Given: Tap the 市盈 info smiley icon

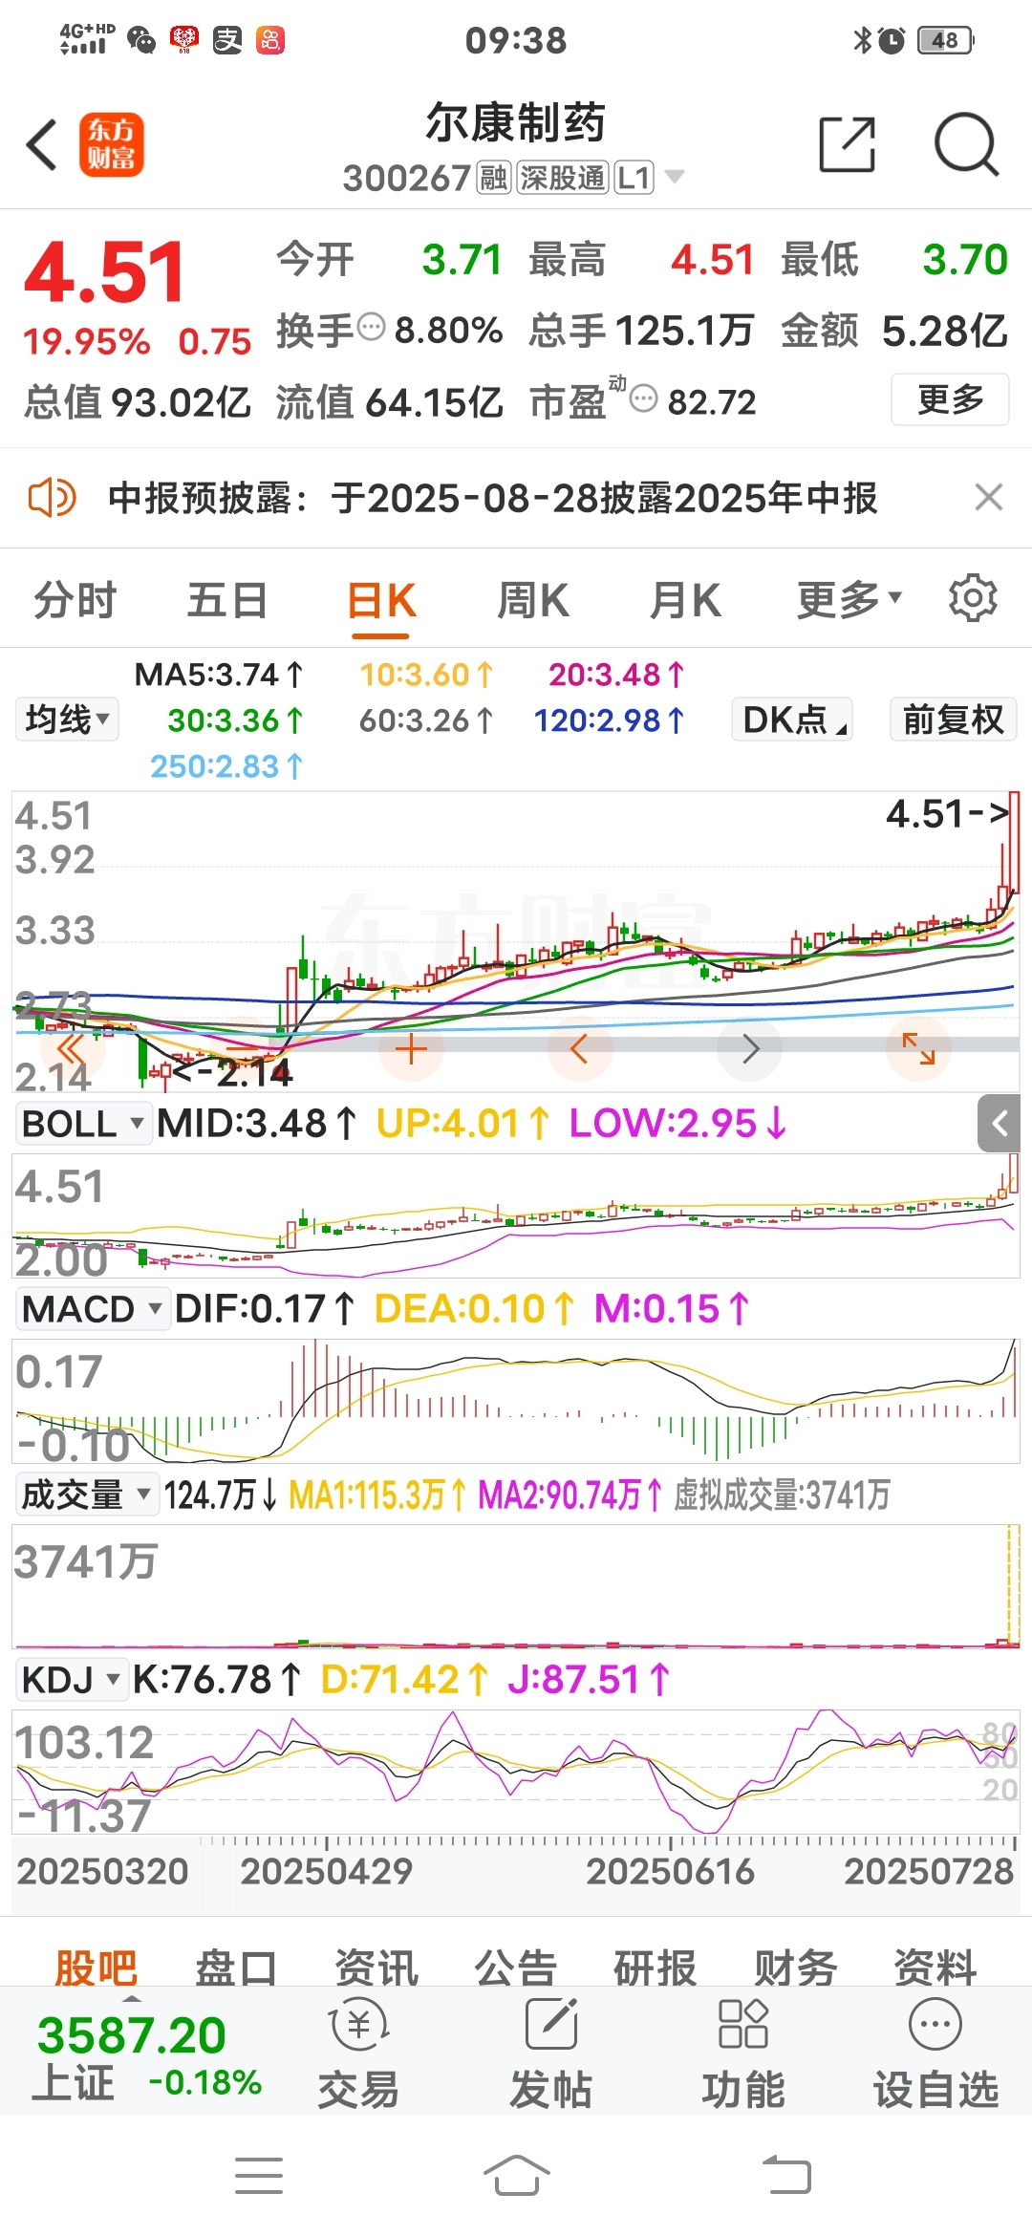Looking at the screenshot, I should pyautogui.click(x=645, y=398).
